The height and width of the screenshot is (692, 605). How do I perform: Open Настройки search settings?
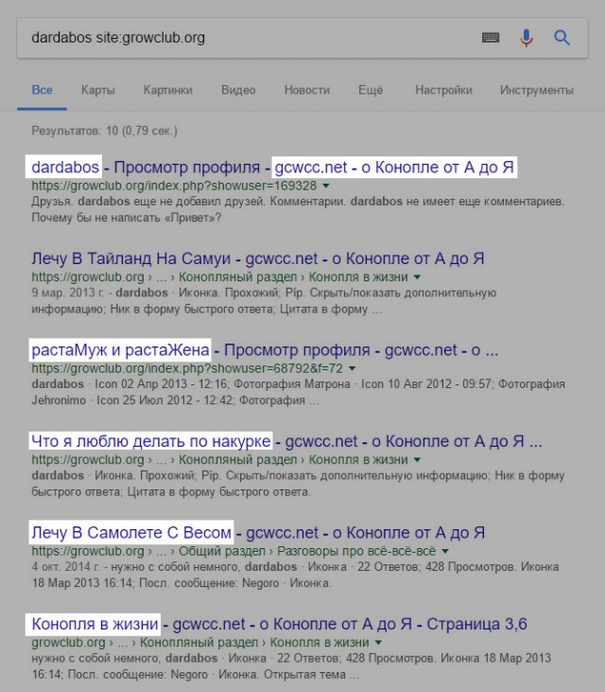tap(443, 90)
